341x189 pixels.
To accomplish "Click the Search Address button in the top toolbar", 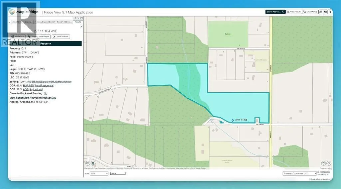I will [x=275, y=12].
